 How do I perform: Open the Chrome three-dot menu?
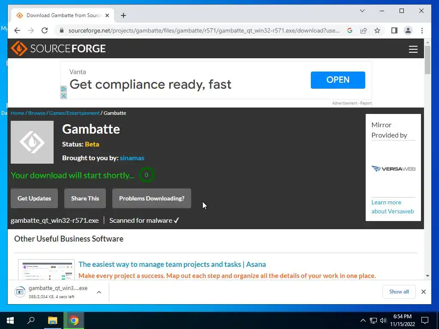click(x=422, y=30)
